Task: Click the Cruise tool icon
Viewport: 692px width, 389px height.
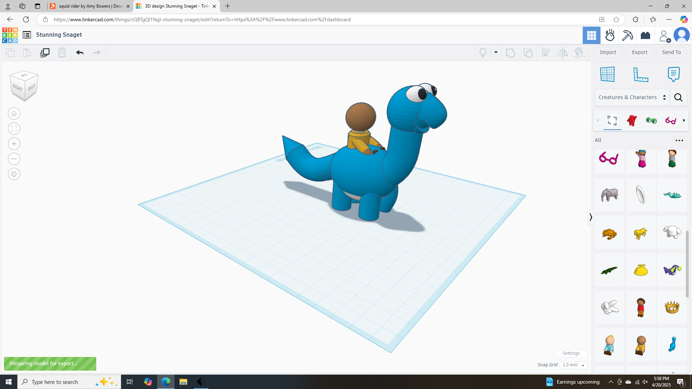Action: (580, 53)
